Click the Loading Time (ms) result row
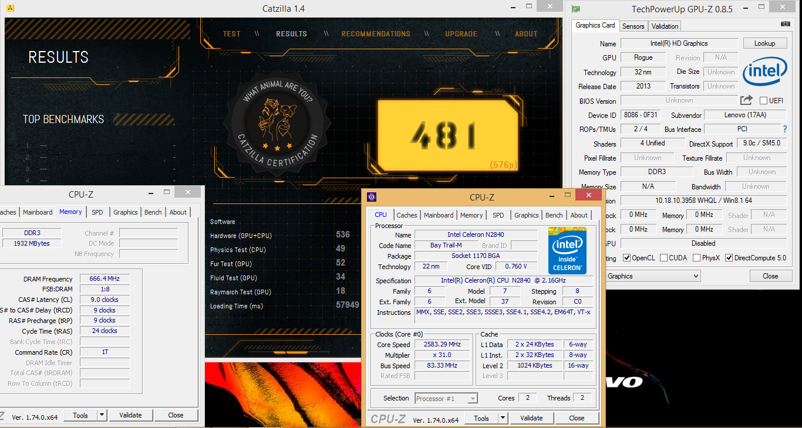This screenshot has height=428, width=802. pyautogui.click(x=285, y=306)
